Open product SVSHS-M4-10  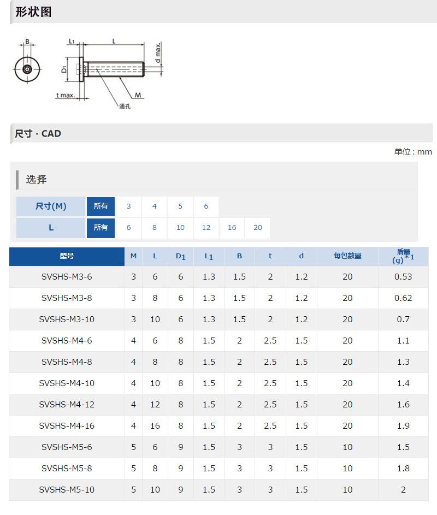[x=67, y=383]
